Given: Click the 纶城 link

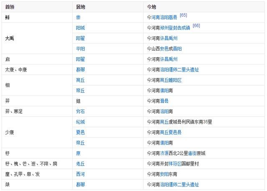Looking at the screenshot, I should point(81,122).
